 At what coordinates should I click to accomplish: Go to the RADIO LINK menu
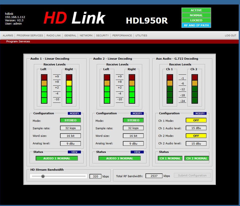54,35
